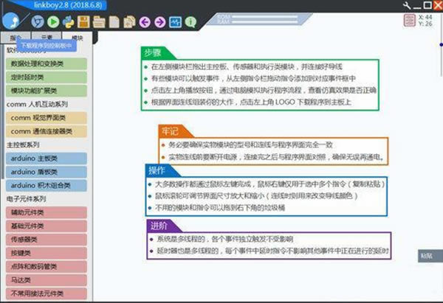This screenshot has width=443, height=303.
Task: Open the Chrome browser icon in toolbar
Action: click(38, 21)
